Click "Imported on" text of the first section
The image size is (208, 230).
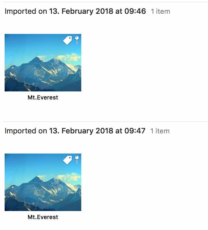[26, 11]
